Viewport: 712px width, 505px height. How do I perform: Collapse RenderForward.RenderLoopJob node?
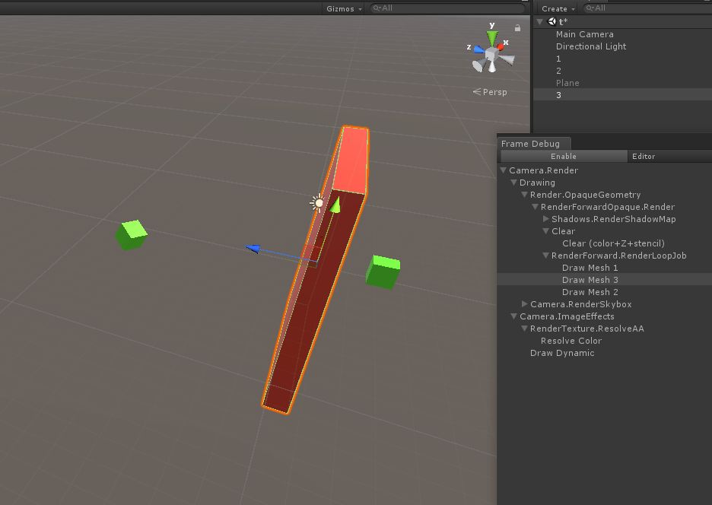click(546, 256)
